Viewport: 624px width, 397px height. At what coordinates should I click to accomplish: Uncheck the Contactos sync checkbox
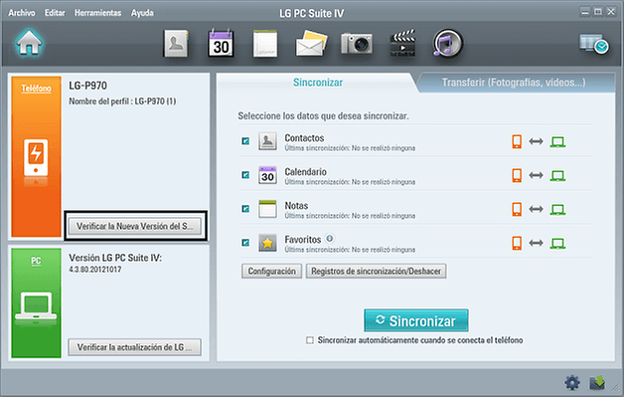point(245,140)
